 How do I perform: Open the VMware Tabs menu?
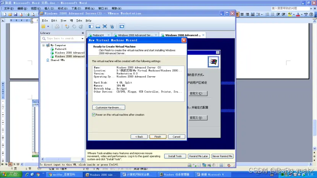[x=79, y=20]
